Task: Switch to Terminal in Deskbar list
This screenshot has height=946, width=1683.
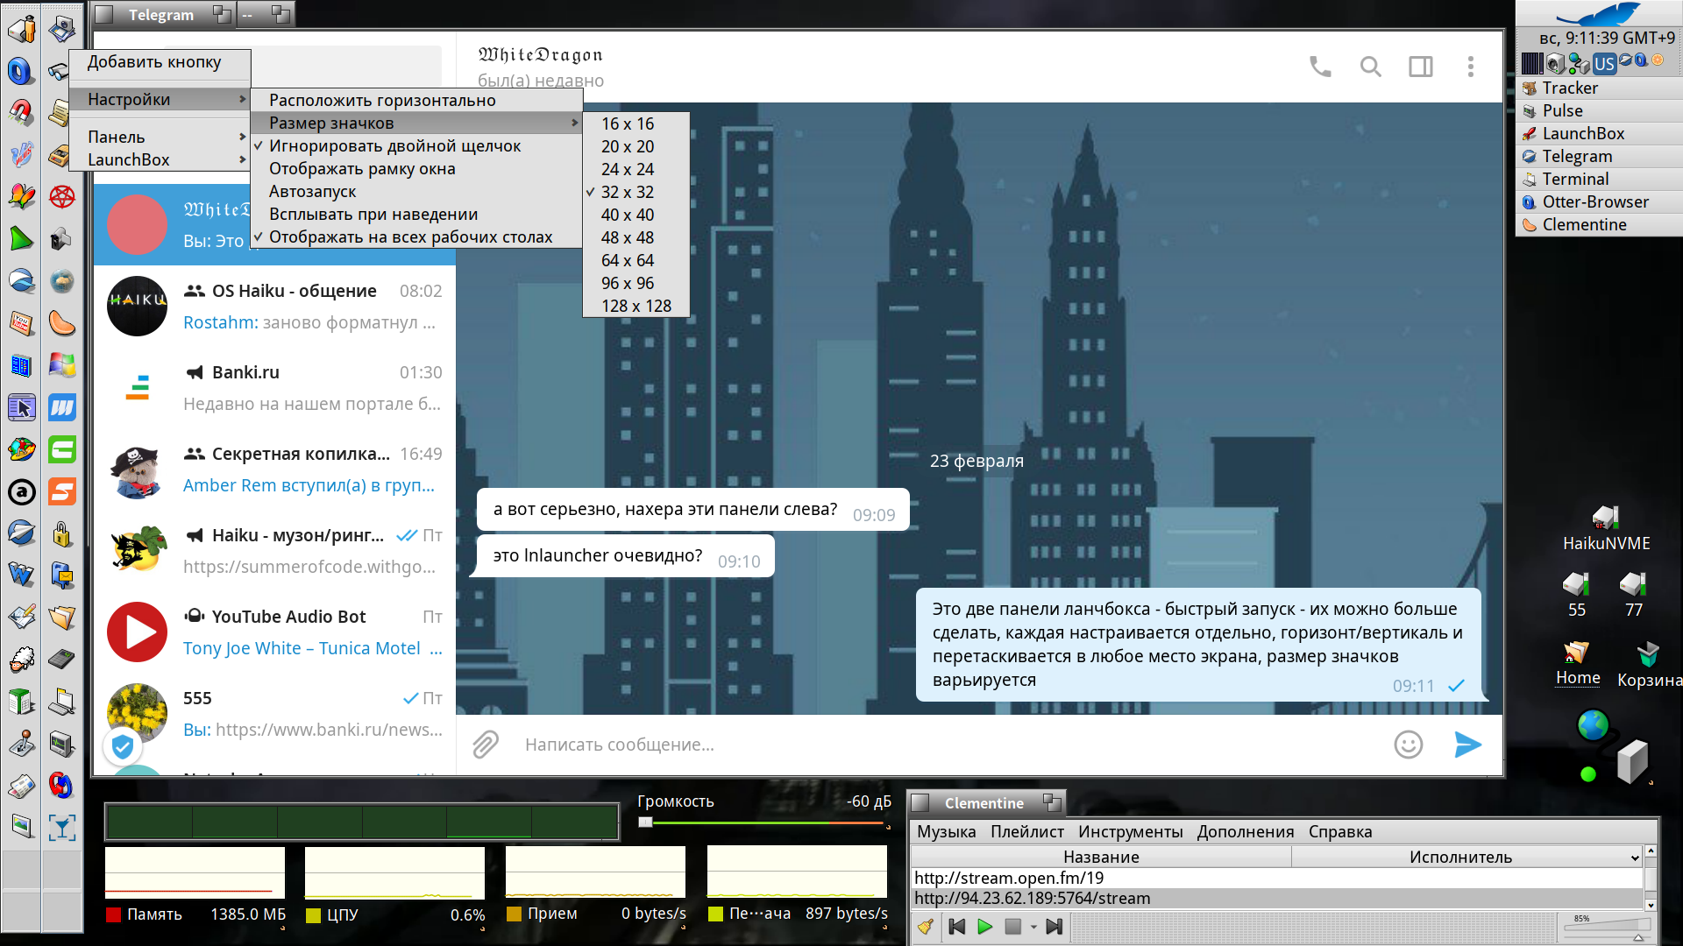Action: pos(1599,180)
